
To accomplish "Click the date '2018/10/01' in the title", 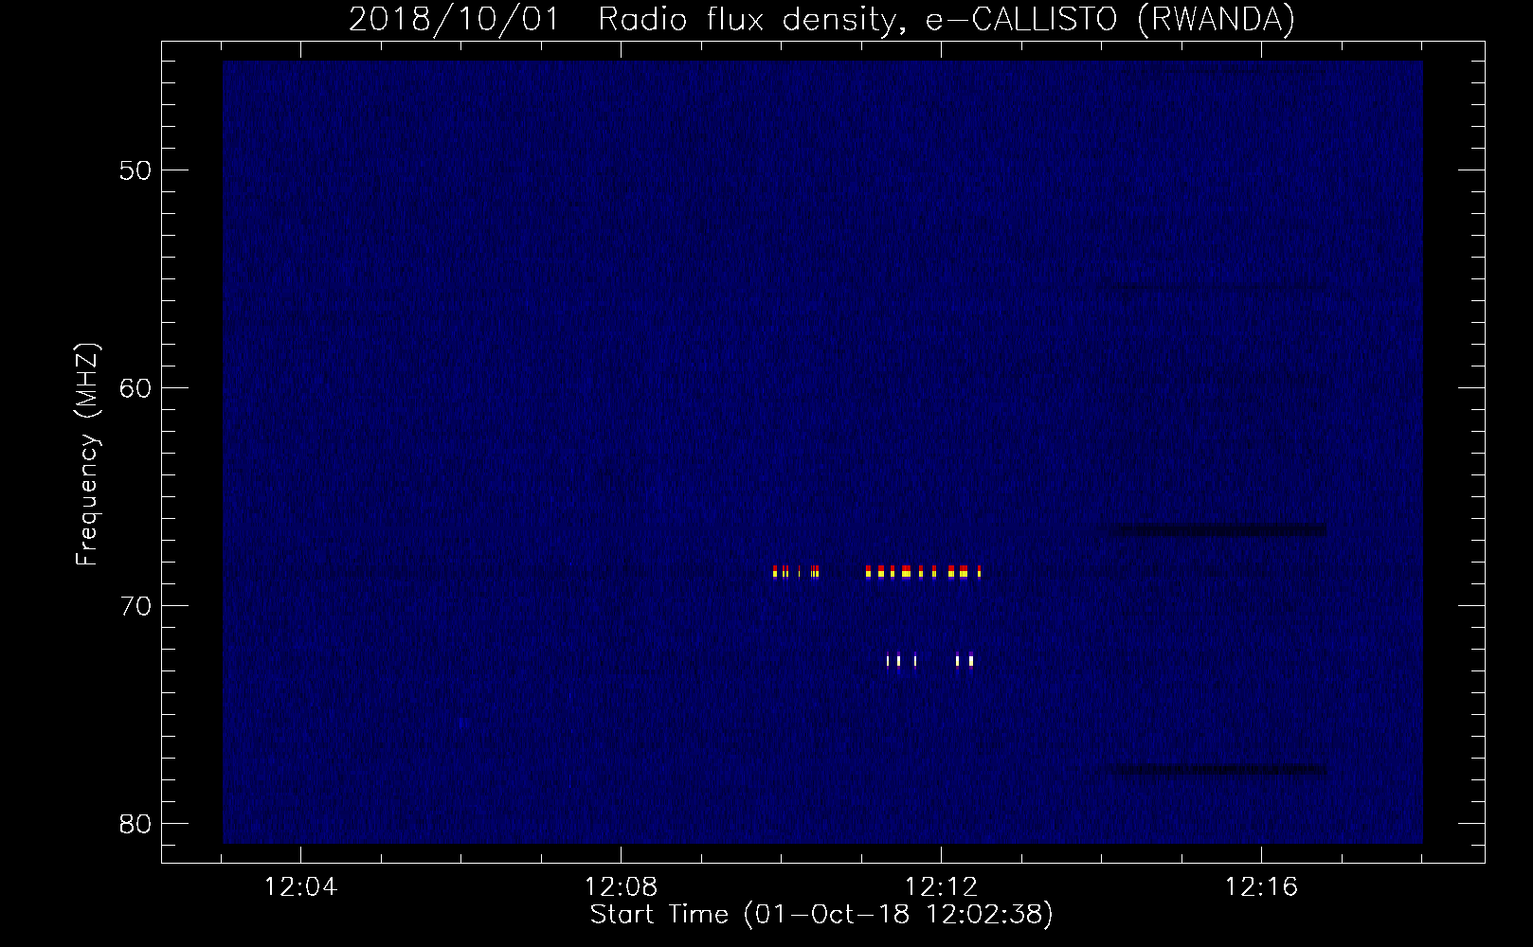I will (454, 19).
